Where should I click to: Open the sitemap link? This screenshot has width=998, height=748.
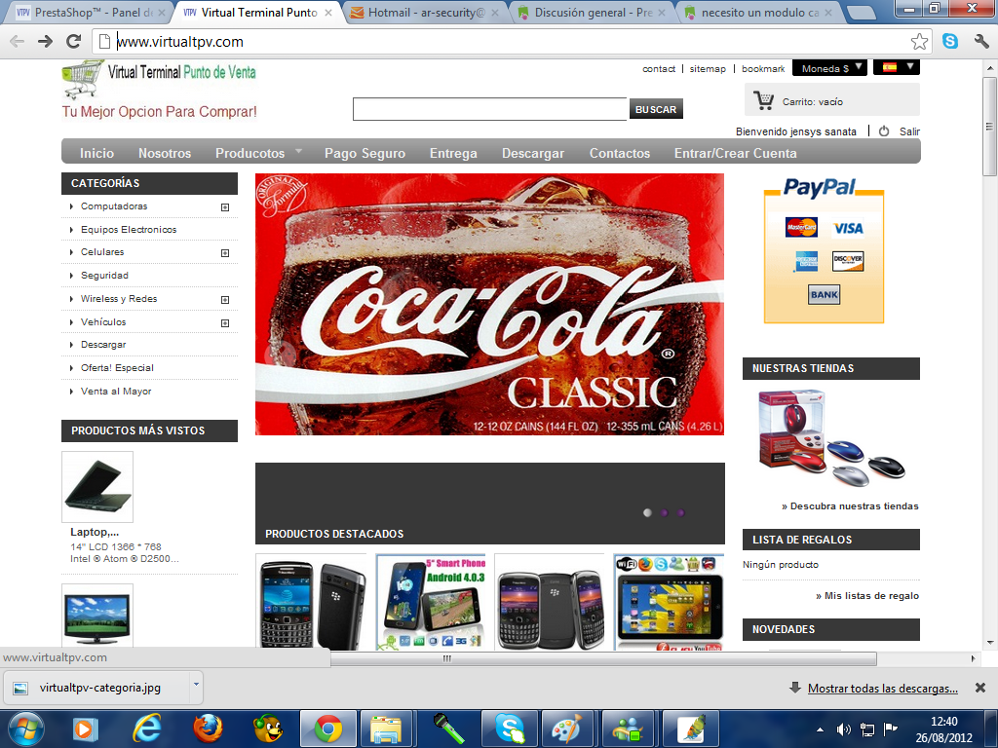pos(708,69)
